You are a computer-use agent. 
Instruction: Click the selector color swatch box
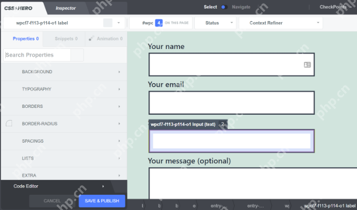[108, 23]
